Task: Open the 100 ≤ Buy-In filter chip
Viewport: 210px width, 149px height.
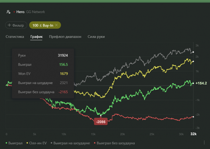Action: coord(45,25)
